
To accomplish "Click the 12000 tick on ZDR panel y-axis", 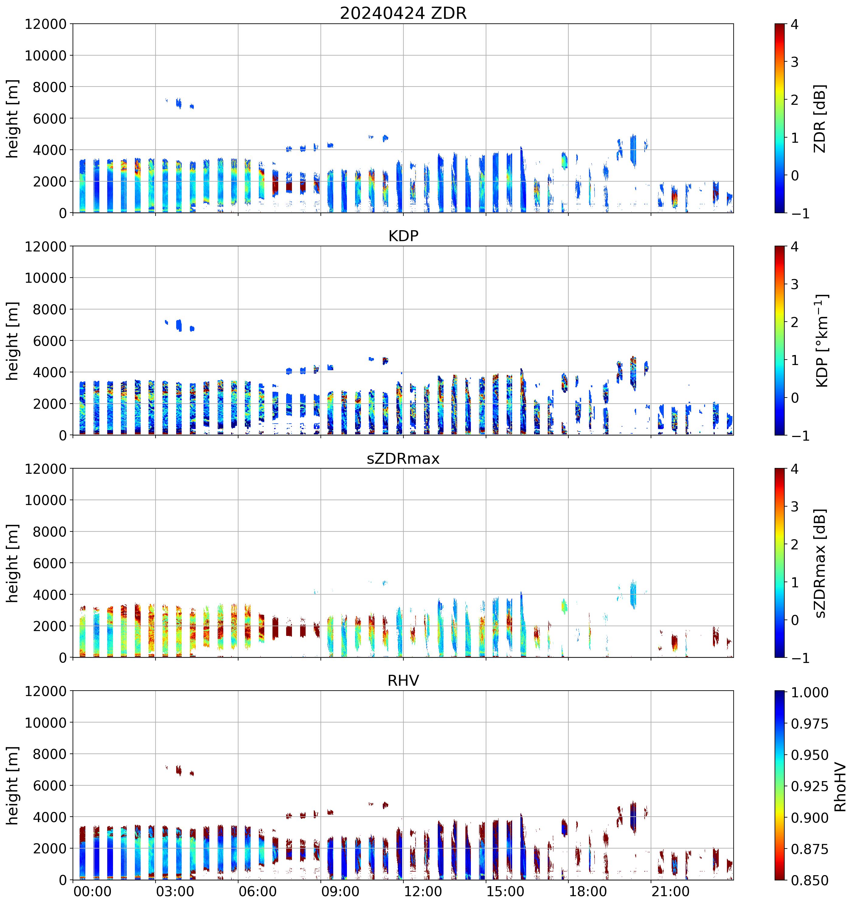I will click(46, 24).
